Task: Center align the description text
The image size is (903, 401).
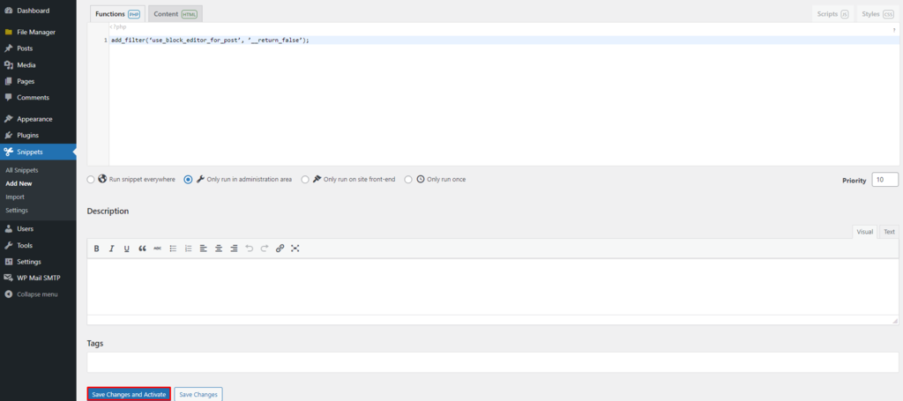Action: coord(219,249)
